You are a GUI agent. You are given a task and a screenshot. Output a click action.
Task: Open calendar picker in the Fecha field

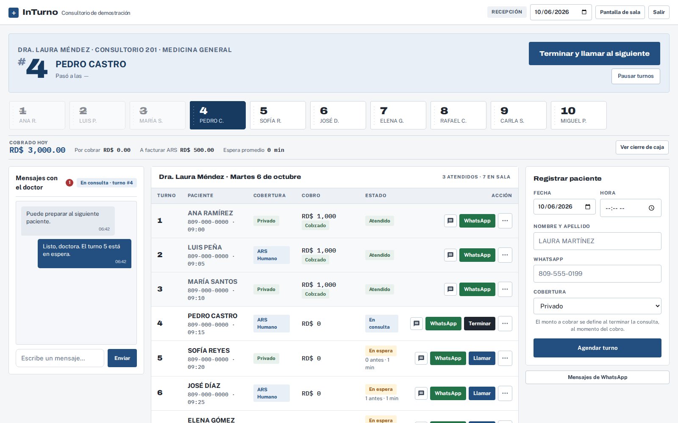588,206
